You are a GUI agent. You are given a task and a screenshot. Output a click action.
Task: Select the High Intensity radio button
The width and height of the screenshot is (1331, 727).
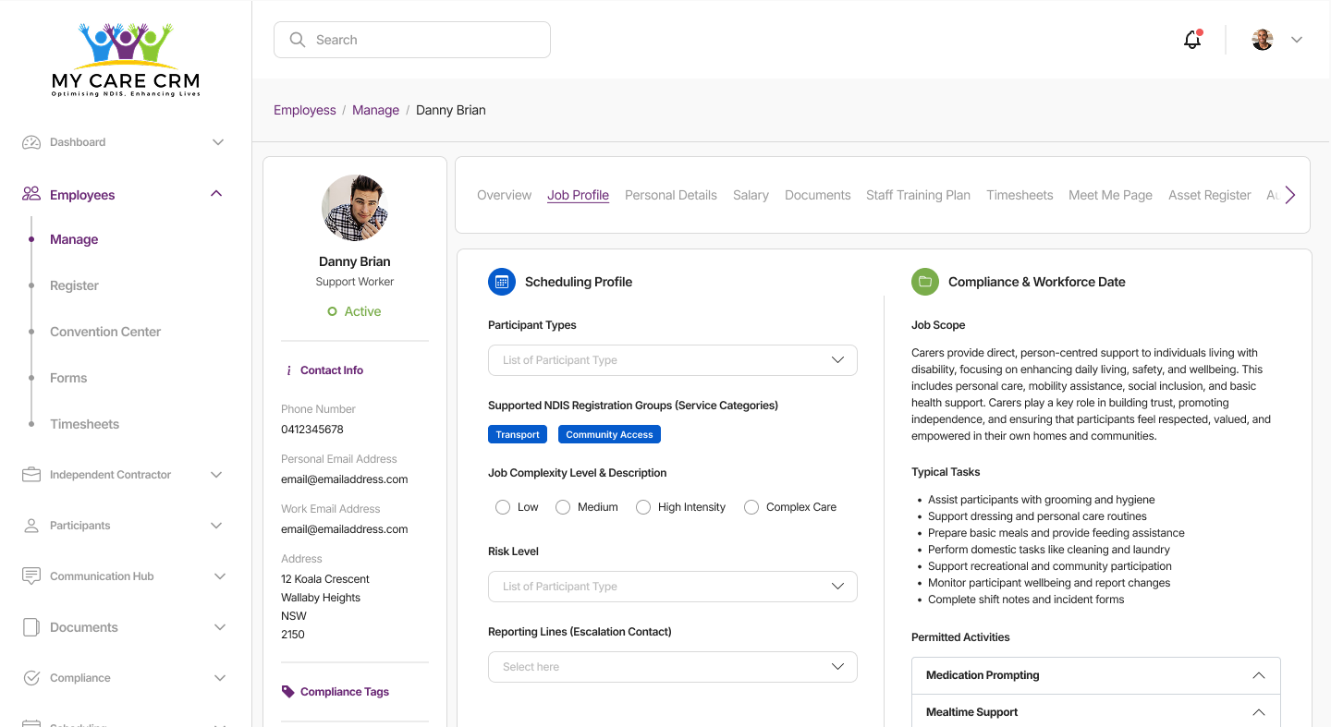pyautogui.click(x=643, y=507)
